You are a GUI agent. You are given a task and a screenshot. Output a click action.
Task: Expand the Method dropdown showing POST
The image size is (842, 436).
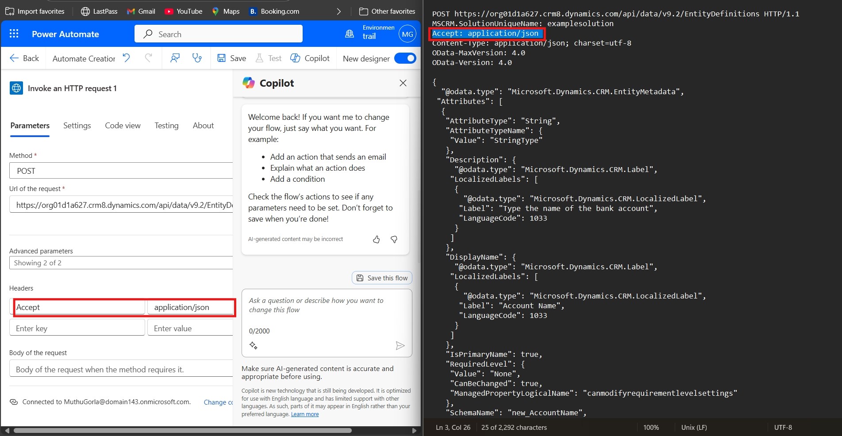121,171
